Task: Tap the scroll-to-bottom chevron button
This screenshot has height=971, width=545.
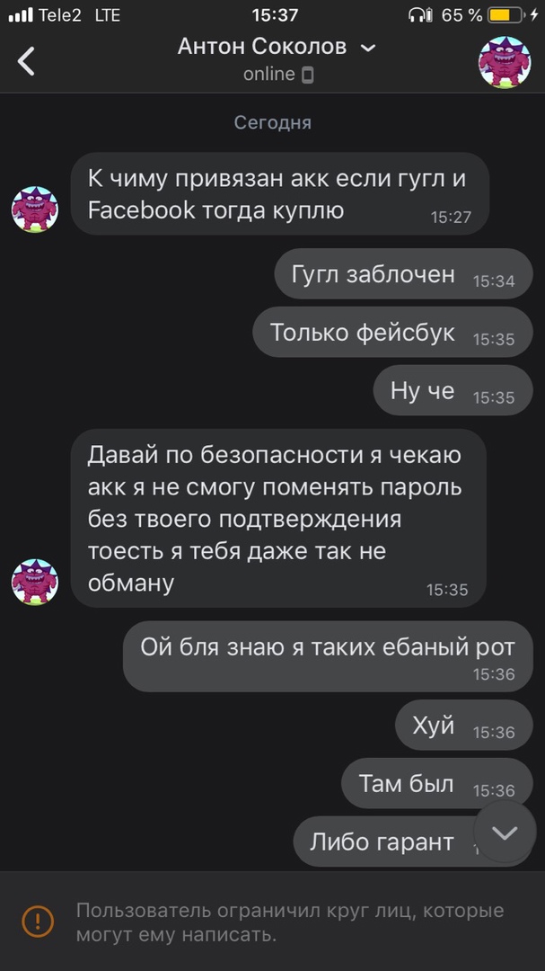Action: pyautogui.click(x=505, y=832)
